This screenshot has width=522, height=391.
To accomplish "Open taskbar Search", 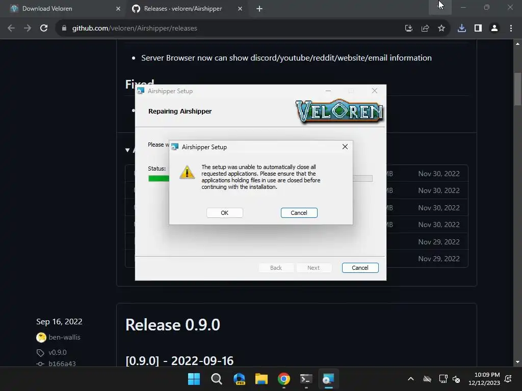I will pos(216,379).
